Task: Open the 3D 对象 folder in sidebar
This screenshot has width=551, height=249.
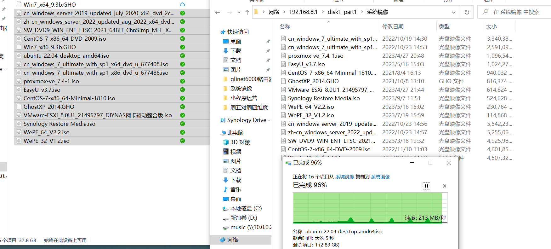Action: 240,142
